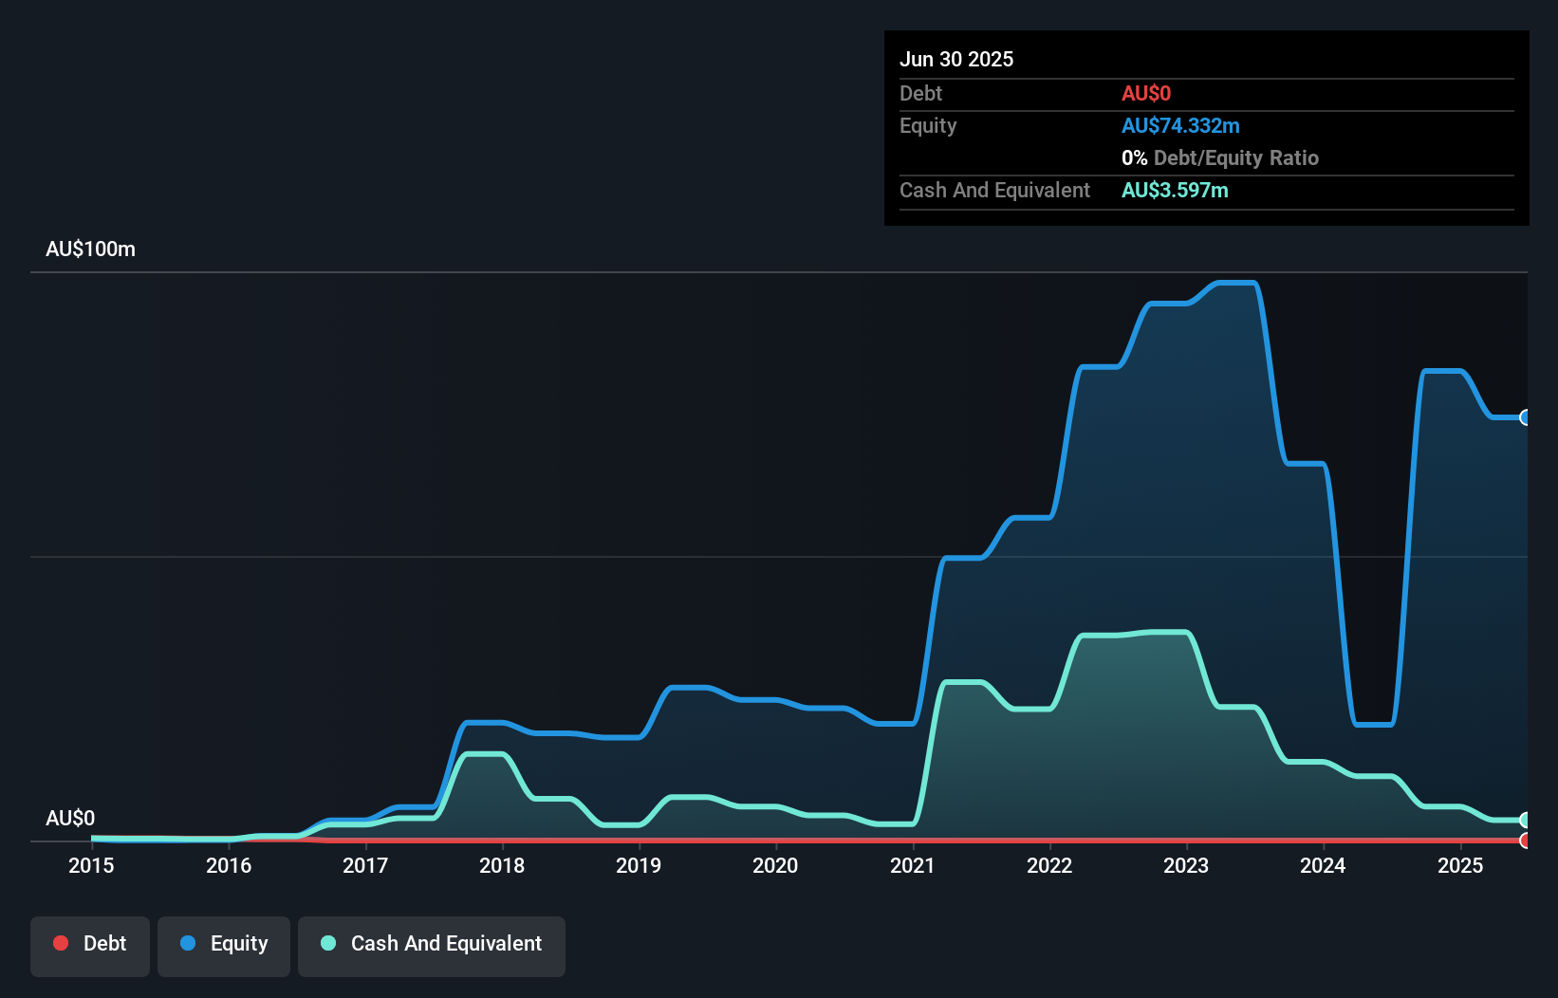Toggle the Equity series visibility

[x=223, y=943]
